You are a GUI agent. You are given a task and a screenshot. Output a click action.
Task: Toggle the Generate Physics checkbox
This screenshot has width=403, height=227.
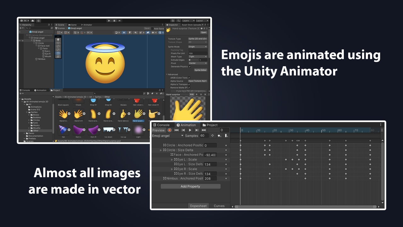tap(190, 67)
